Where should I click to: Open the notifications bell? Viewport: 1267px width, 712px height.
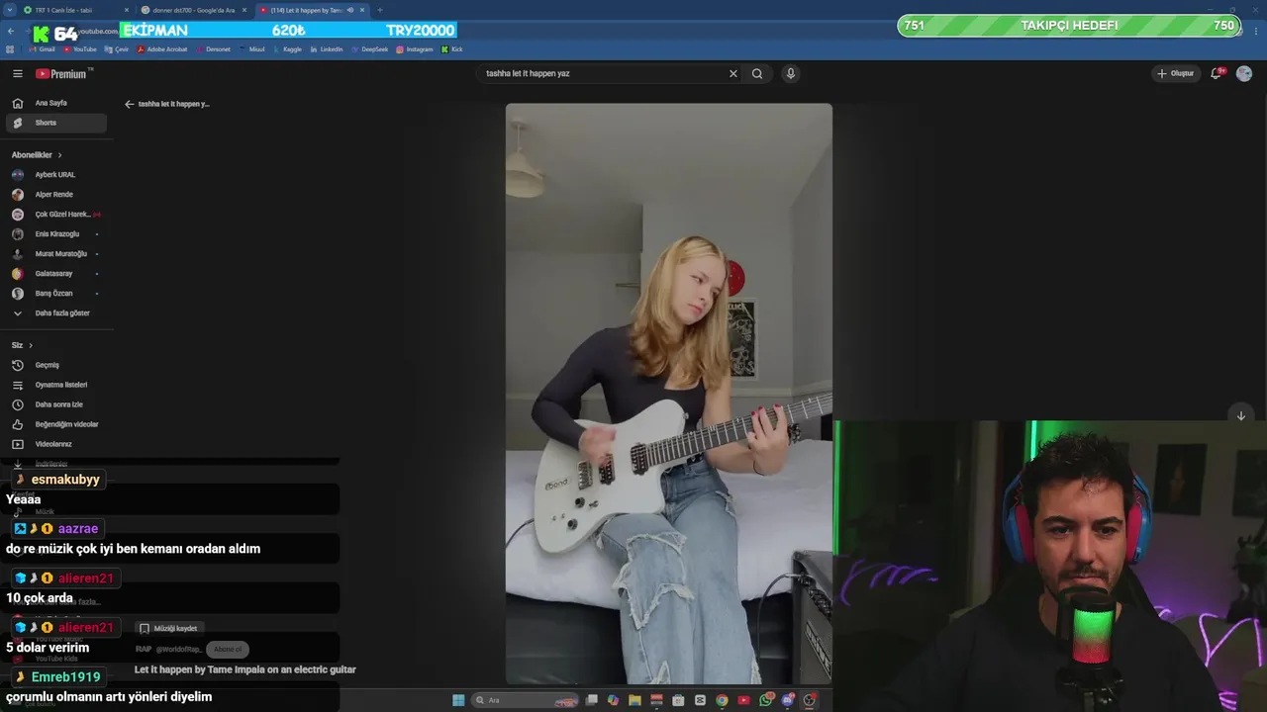1217,73
